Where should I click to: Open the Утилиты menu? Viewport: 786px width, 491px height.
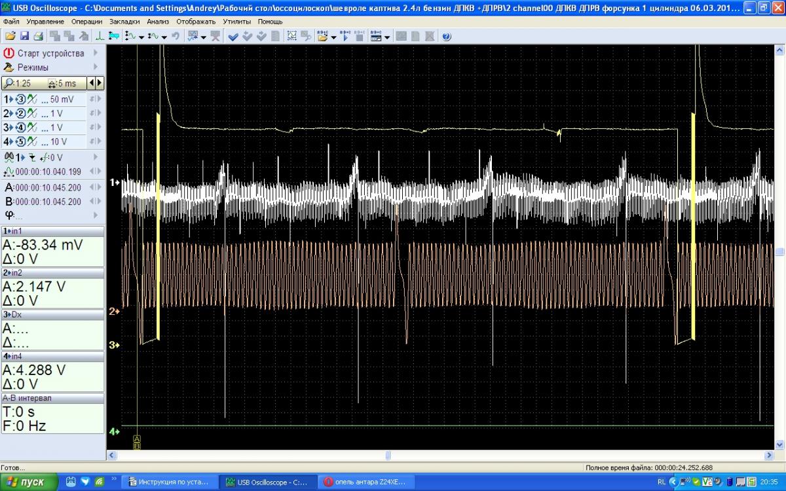pos(238,22)
